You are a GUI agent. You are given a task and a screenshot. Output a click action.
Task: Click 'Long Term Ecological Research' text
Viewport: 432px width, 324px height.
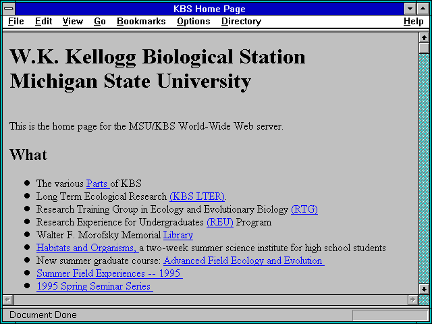[x=102, y=196]
